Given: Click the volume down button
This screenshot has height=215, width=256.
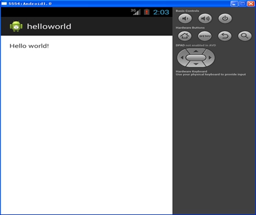Looking at the screenshot, I should (185, 18).
